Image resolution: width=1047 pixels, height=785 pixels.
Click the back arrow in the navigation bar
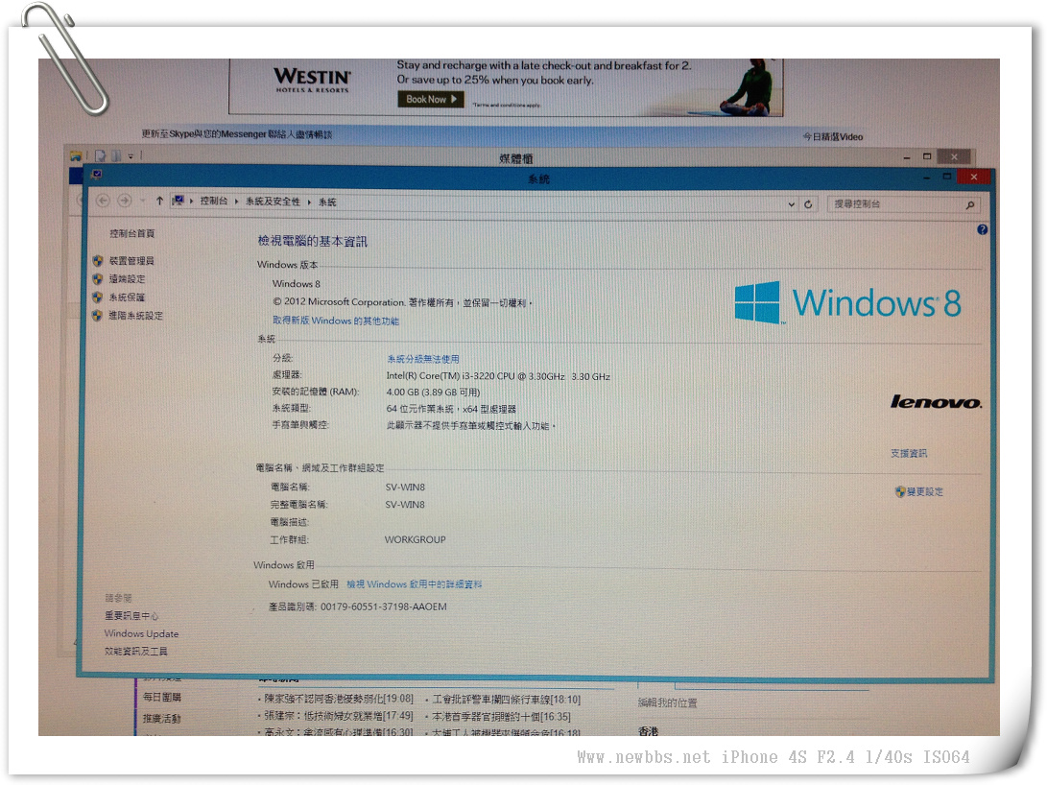click(x=104, y=201)
